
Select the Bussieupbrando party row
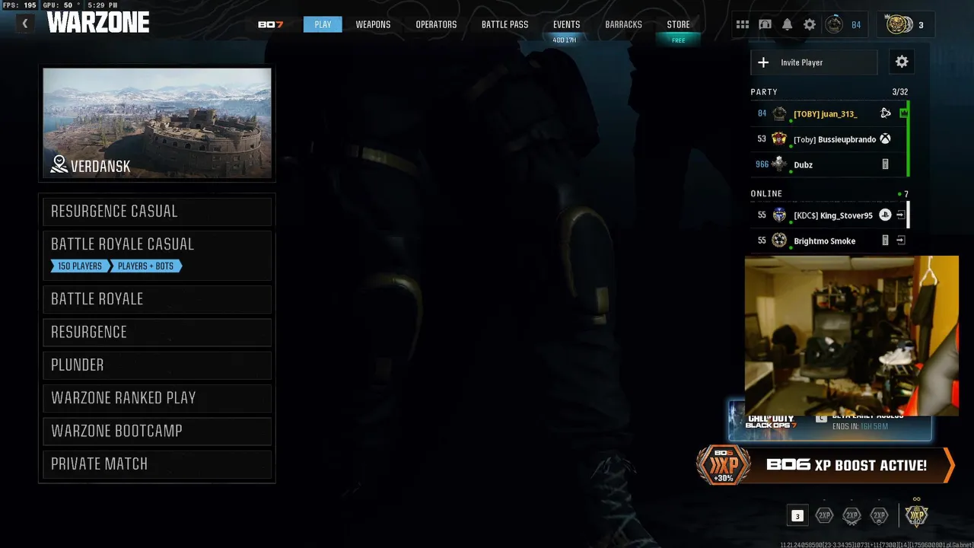(828, 139)
